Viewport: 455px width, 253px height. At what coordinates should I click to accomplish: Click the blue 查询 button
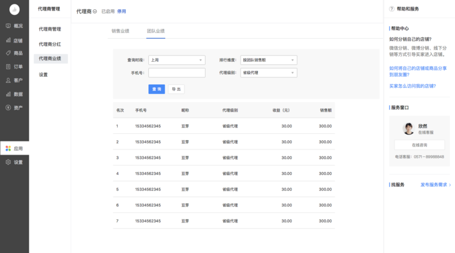tap(156, 89)
